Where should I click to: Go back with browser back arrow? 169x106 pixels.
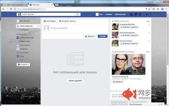tap(3, 9)
